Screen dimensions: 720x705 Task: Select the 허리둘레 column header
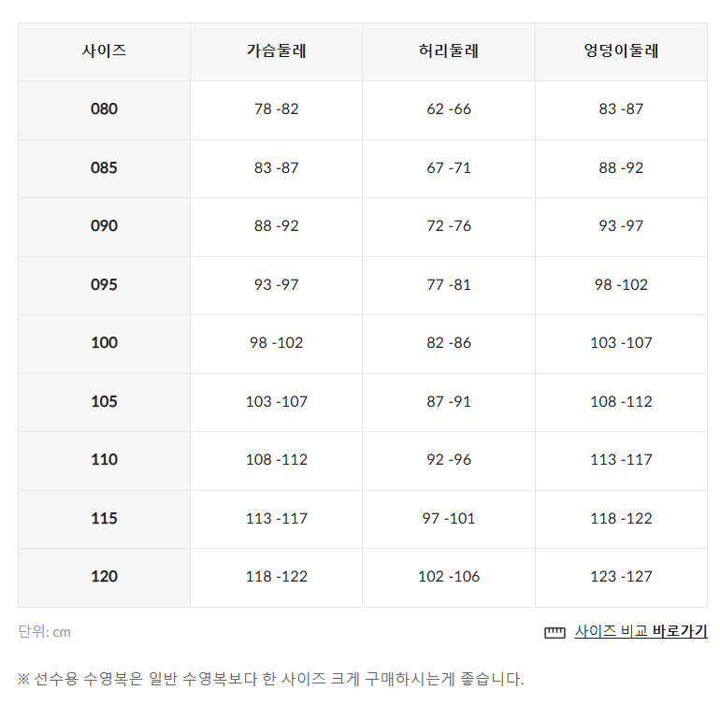449,50
